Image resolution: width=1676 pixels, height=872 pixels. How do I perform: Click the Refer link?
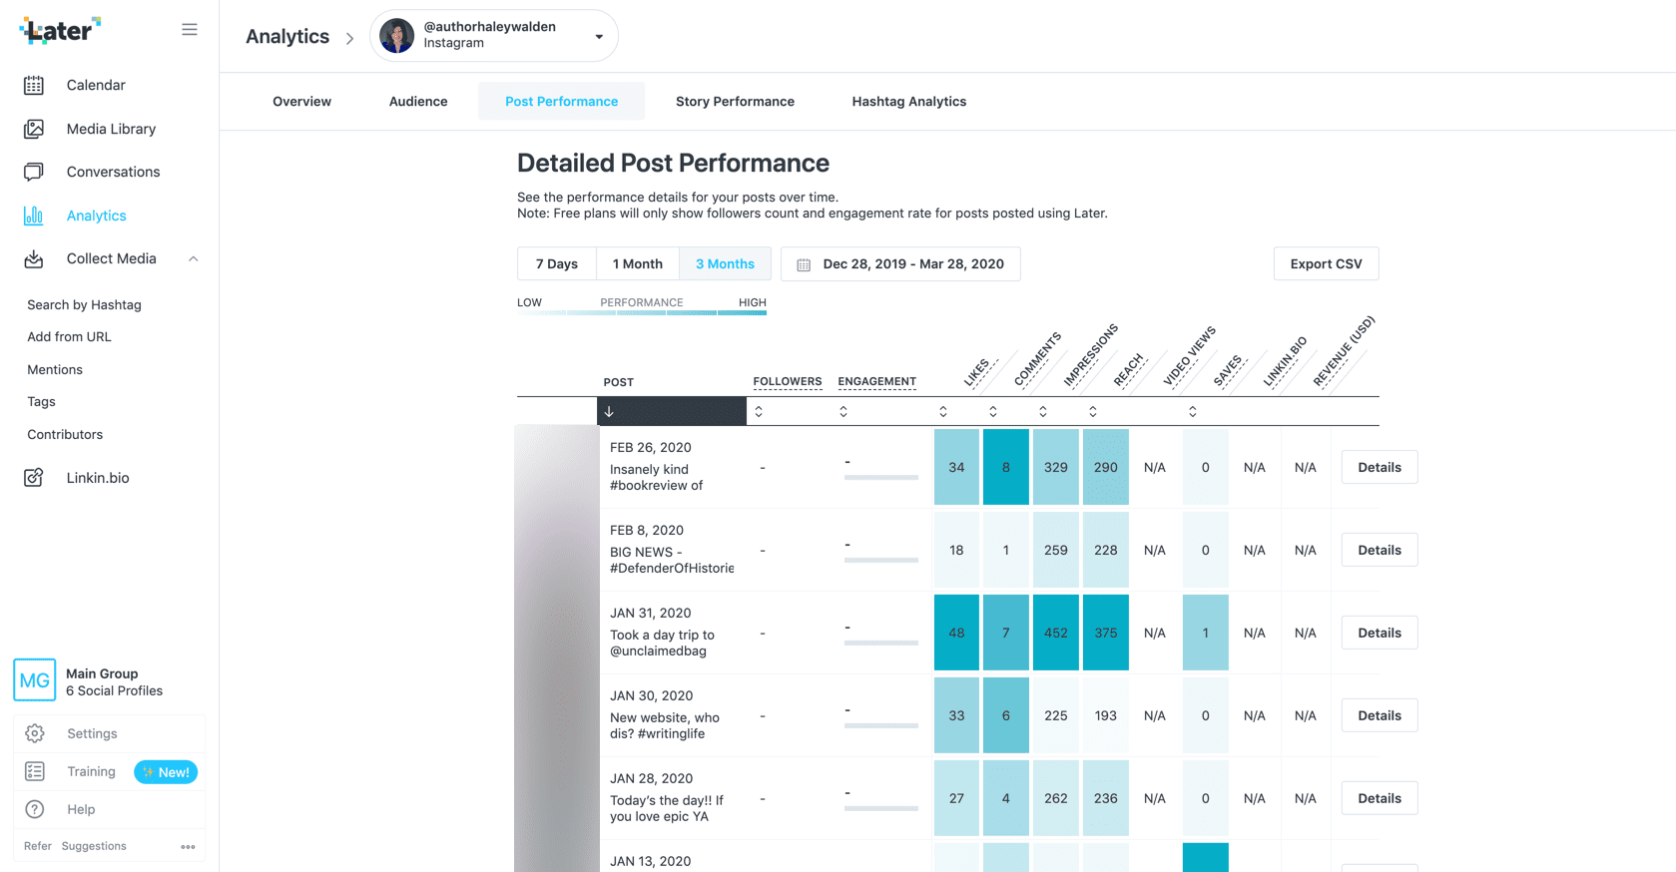click(x=38, y=846)
